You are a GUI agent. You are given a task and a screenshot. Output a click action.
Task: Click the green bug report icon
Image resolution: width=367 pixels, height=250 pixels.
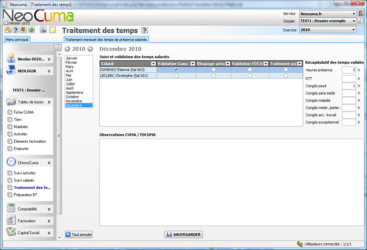31,30
